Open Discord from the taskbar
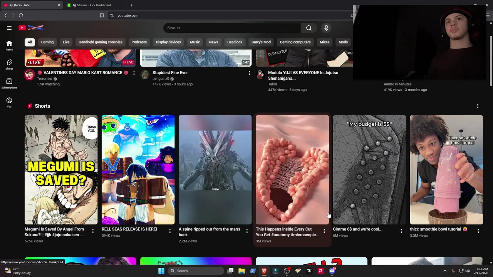This screenshot has height=277, width=493. (x=332, y=271)
